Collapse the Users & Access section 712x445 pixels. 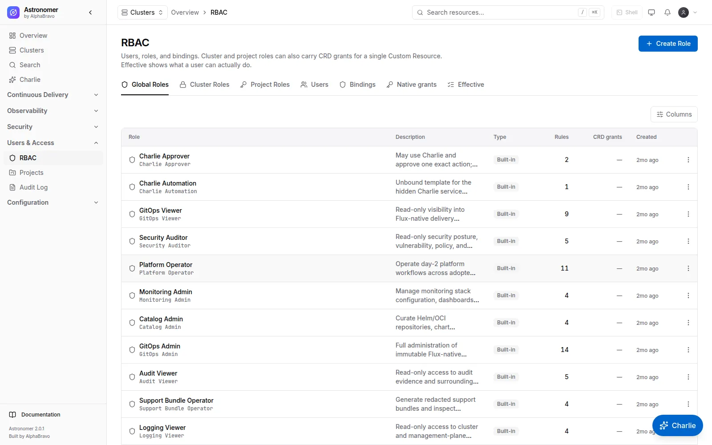pos(53,143)
